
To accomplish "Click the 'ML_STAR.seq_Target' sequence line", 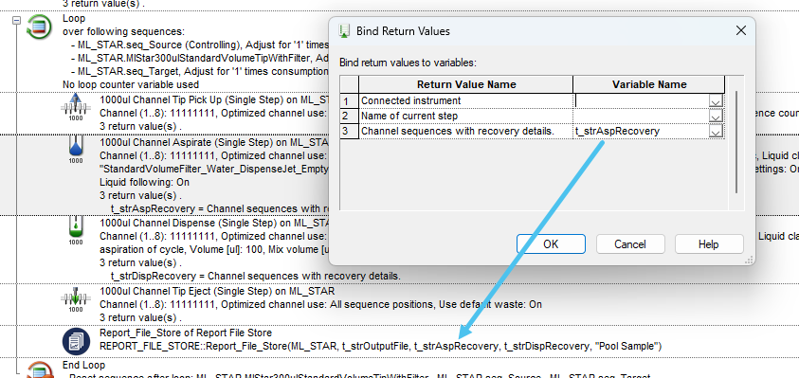I will click(x=199, y=71).
